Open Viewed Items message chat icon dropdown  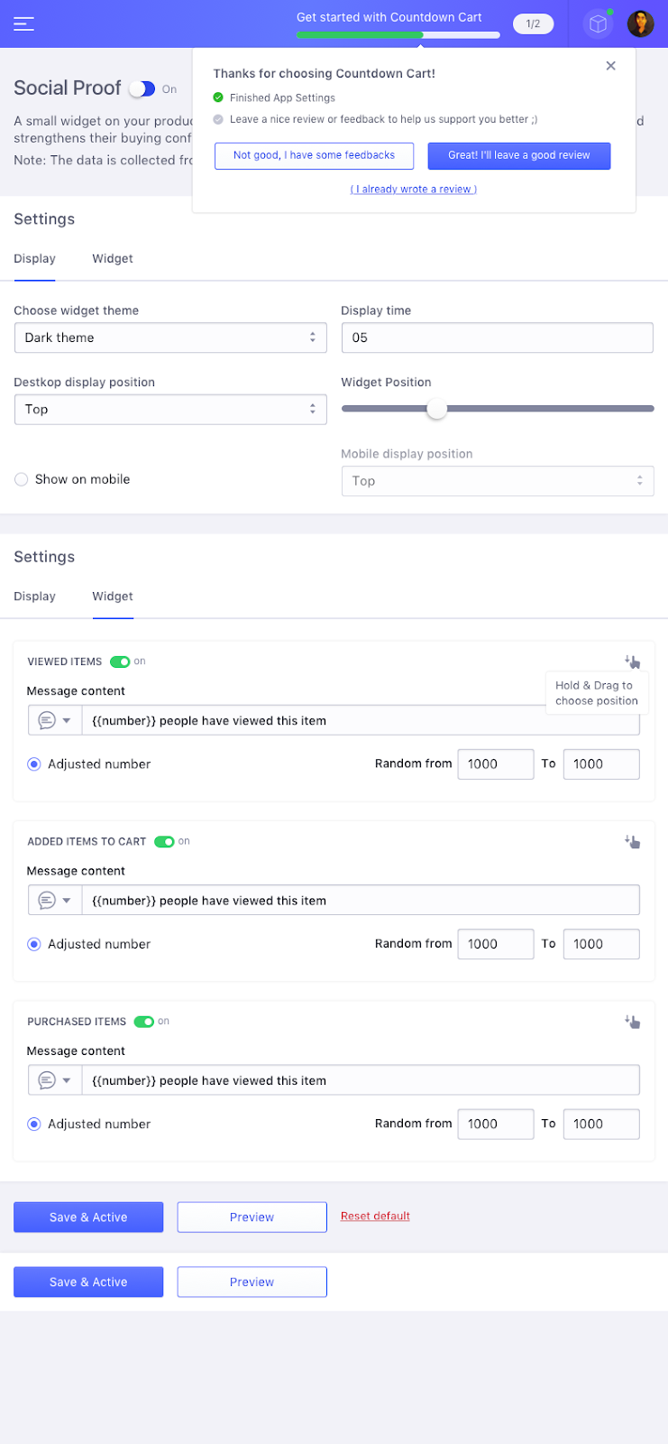(54, 720)
